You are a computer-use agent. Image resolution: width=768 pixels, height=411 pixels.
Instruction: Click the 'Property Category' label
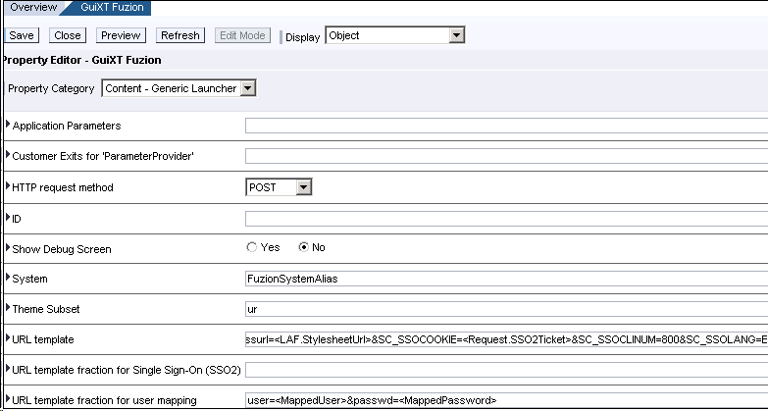coord(51,88)
